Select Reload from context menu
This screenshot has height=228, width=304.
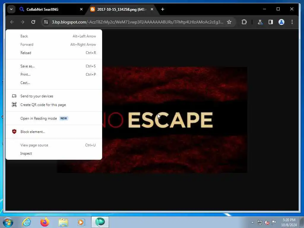(54, 53)
